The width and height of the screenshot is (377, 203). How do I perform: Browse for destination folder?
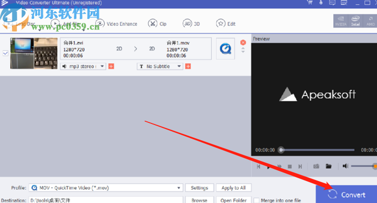coord(199,200)
